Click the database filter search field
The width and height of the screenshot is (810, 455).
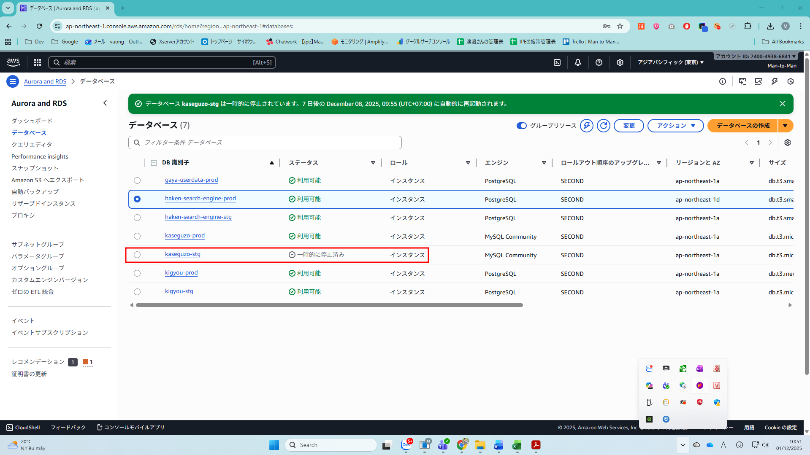(x=265, y=143)
